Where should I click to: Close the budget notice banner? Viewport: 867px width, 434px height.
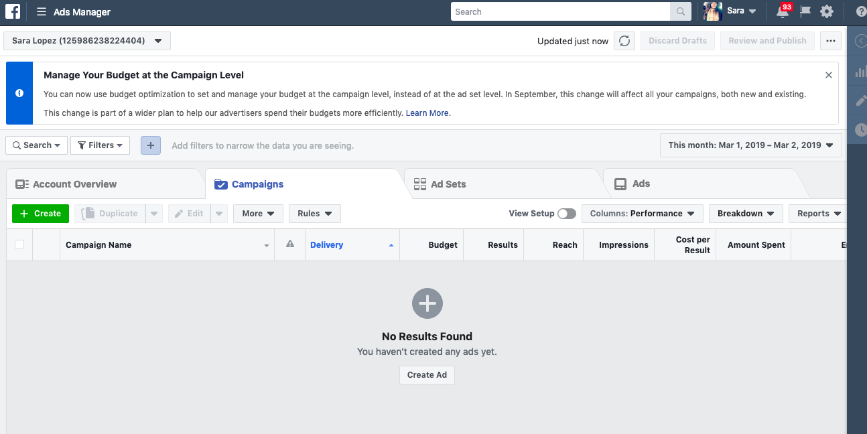(829, 75)
